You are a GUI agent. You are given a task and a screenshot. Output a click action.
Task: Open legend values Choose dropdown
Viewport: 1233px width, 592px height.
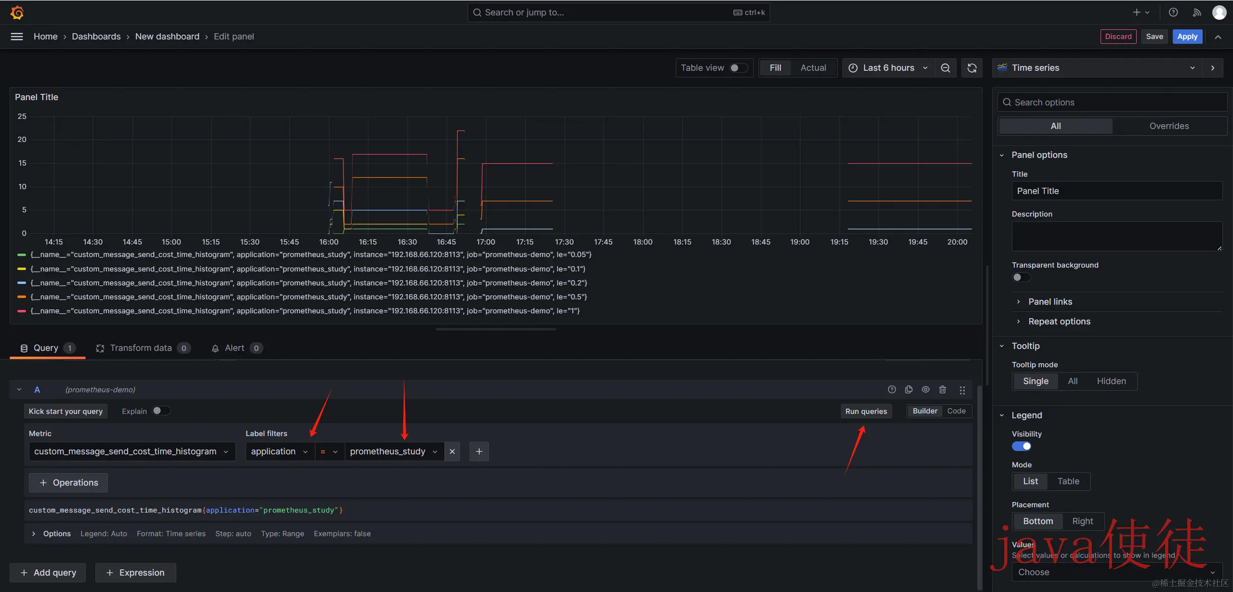click(1117, 572)
